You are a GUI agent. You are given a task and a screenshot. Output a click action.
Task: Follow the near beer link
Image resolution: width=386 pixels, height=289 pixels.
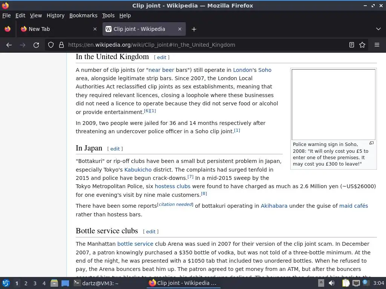click(161, 70)
